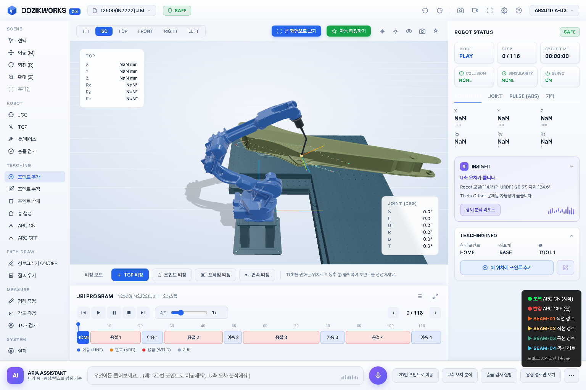Collapse the TEACHING INFO panel
This screenshot has width=586, height=390.
(x=572, y=236)
